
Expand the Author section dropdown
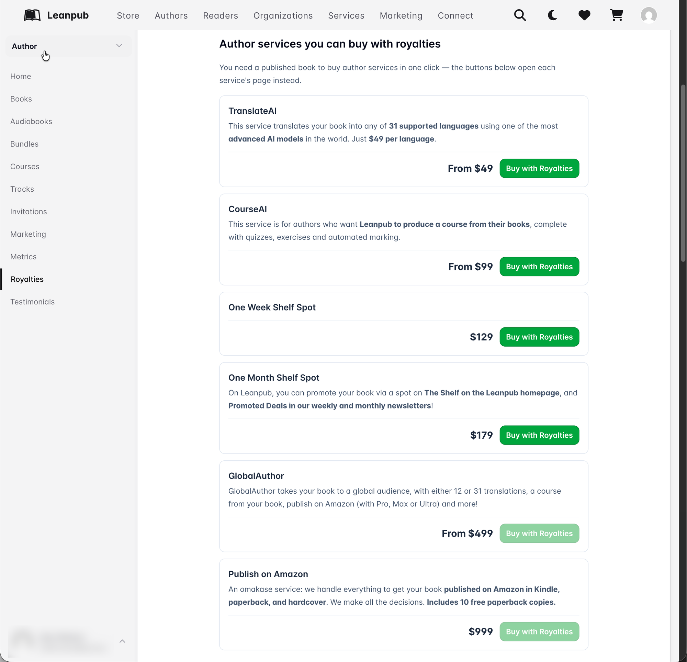(69, 46)
